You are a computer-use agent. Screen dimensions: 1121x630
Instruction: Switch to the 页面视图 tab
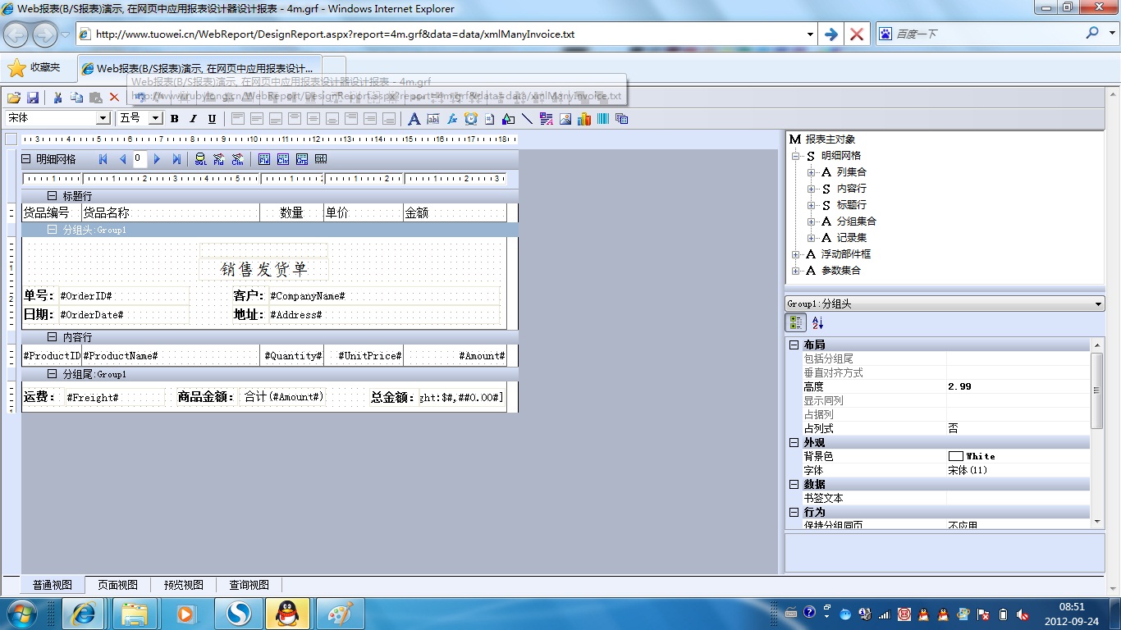click(x=117, y=585)
